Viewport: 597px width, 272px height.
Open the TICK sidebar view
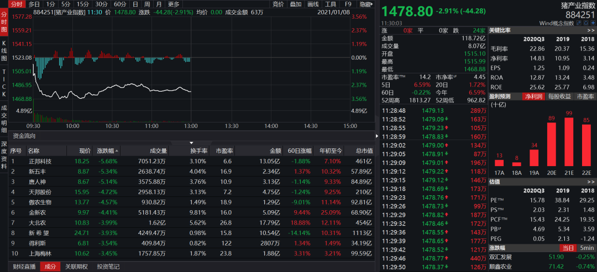pos(4,81)
